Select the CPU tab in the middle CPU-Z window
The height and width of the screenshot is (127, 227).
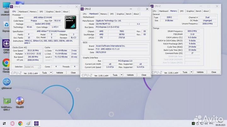tap(84, 14)
